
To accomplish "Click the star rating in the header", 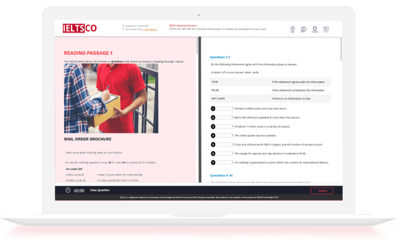I will 151,30.
